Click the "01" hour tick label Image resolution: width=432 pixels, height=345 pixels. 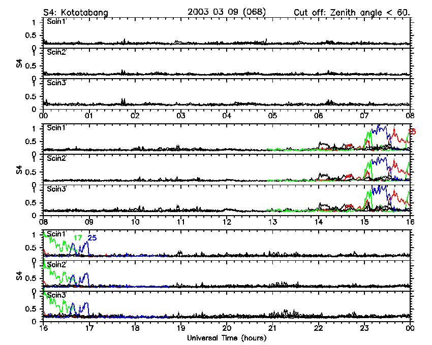[x=89, y=116]
